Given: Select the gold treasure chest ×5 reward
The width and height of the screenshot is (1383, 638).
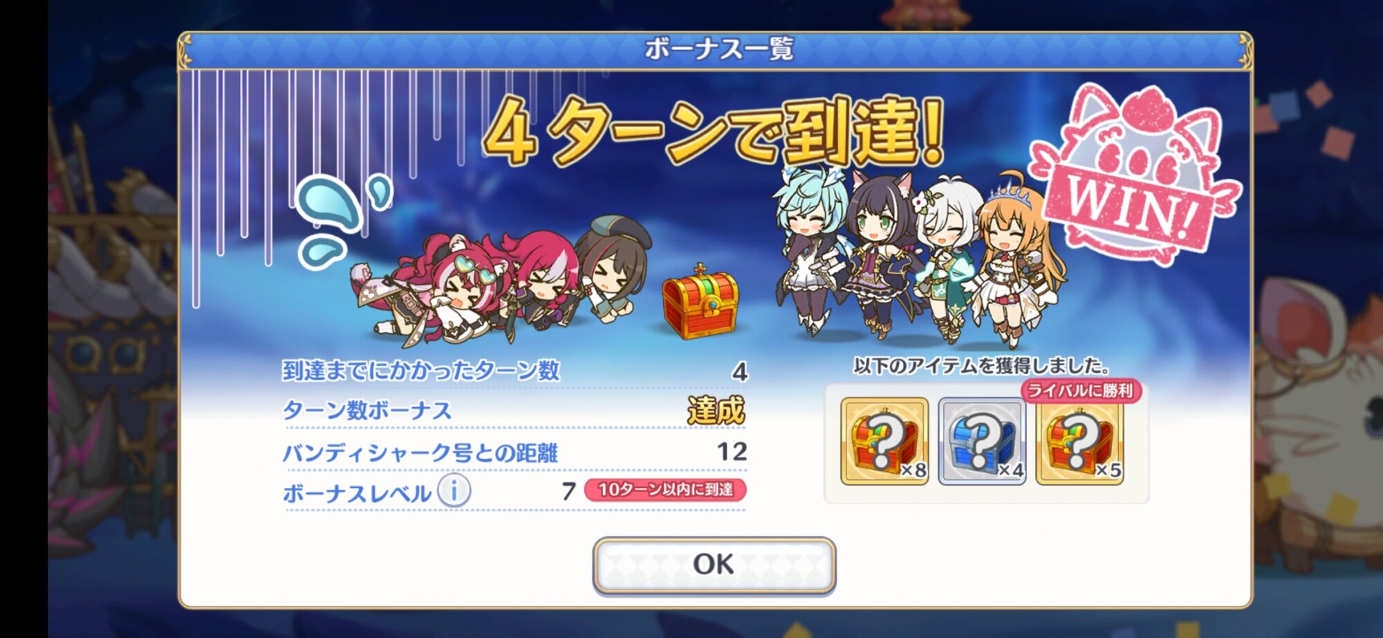Looking at the screenshot, I should 1079,441.
